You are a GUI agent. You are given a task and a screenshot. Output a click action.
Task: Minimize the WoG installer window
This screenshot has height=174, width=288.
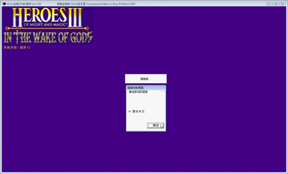(x=269, y=4)
